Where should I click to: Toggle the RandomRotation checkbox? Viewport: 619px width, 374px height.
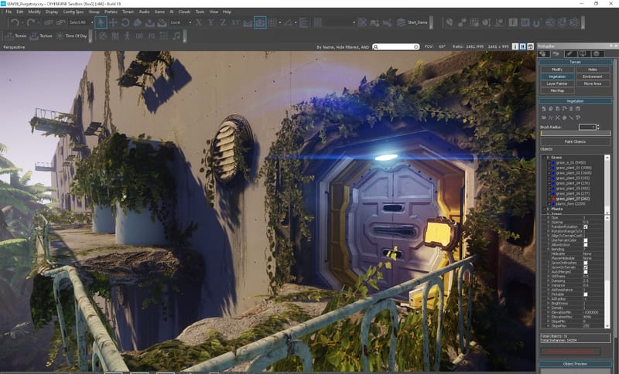coord(586,226)
